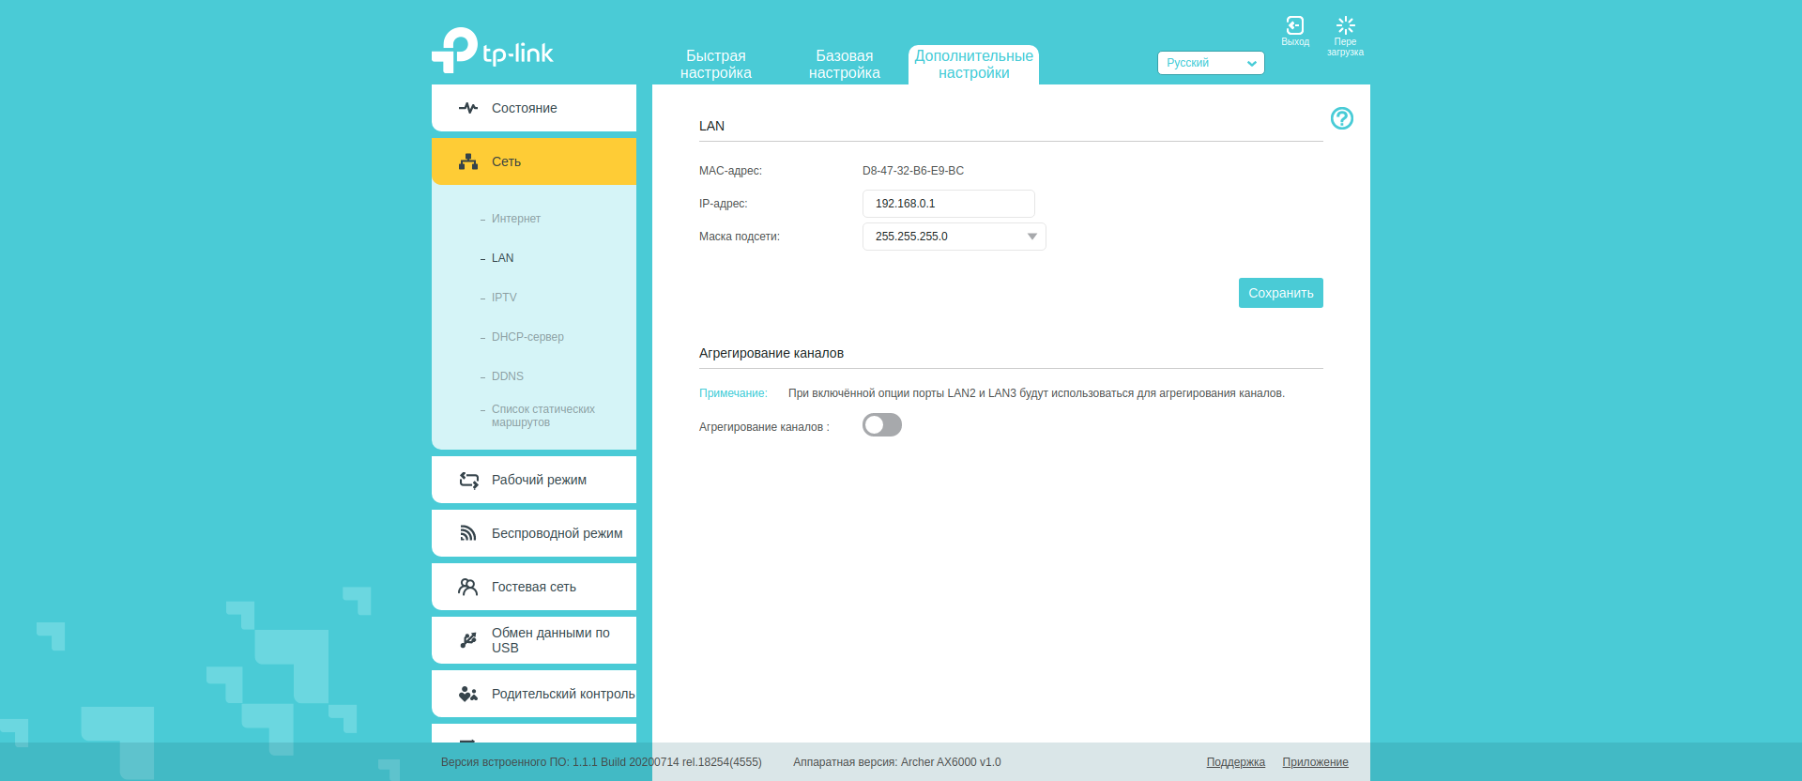Open Обмен данными по USB section

[x=533, y=640]
